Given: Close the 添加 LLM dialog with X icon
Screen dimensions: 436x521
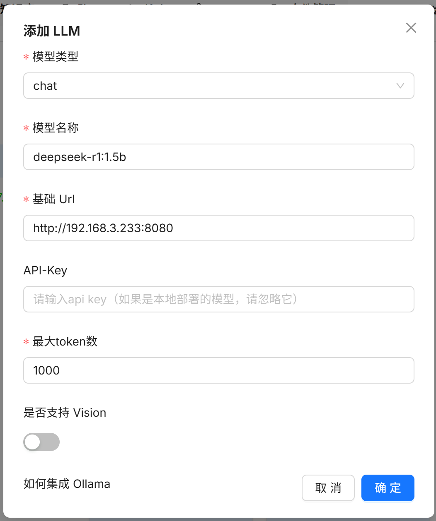Looking at the screenshot, I should point(411,28).
